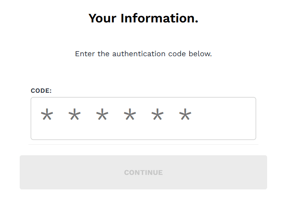Click the "CODE:" field label
The width and height of the screenshot is (288, 213).
pyautogui.click(x=41, y=91)
